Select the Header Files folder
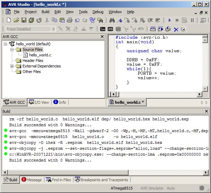The width and height of the screenshot is (211, 193). click(33, 61)
